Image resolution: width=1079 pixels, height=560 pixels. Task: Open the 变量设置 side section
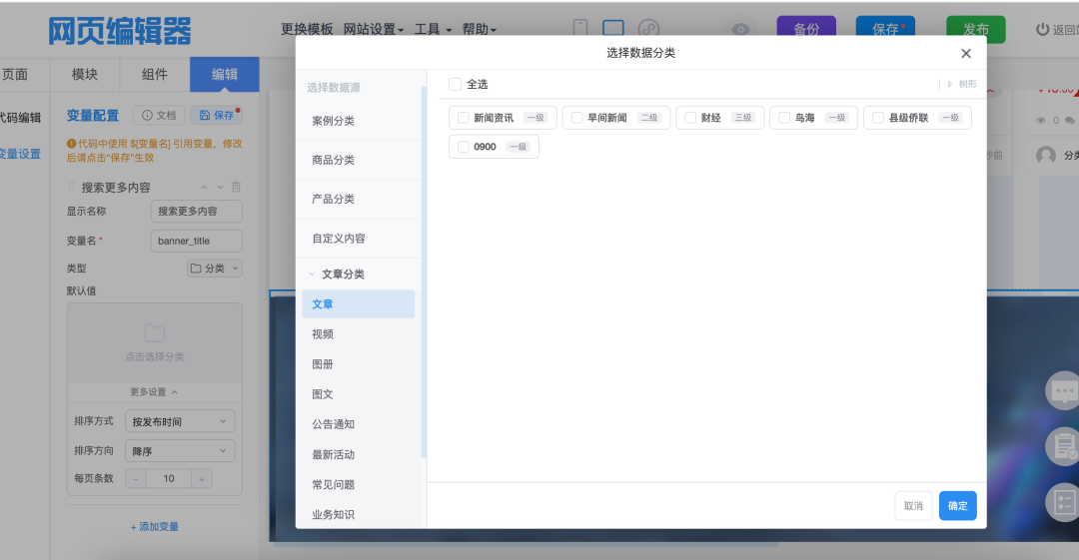[21, 154]
